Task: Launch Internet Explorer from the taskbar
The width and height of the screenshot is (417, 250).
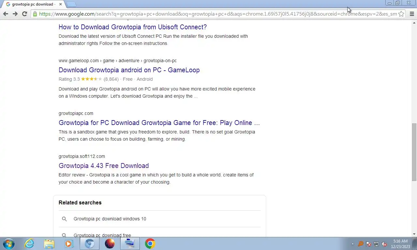Action: (29, 243)
